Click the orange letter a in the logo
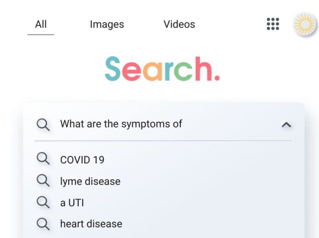The image size is (319, 238). click(x=152, y=72)
